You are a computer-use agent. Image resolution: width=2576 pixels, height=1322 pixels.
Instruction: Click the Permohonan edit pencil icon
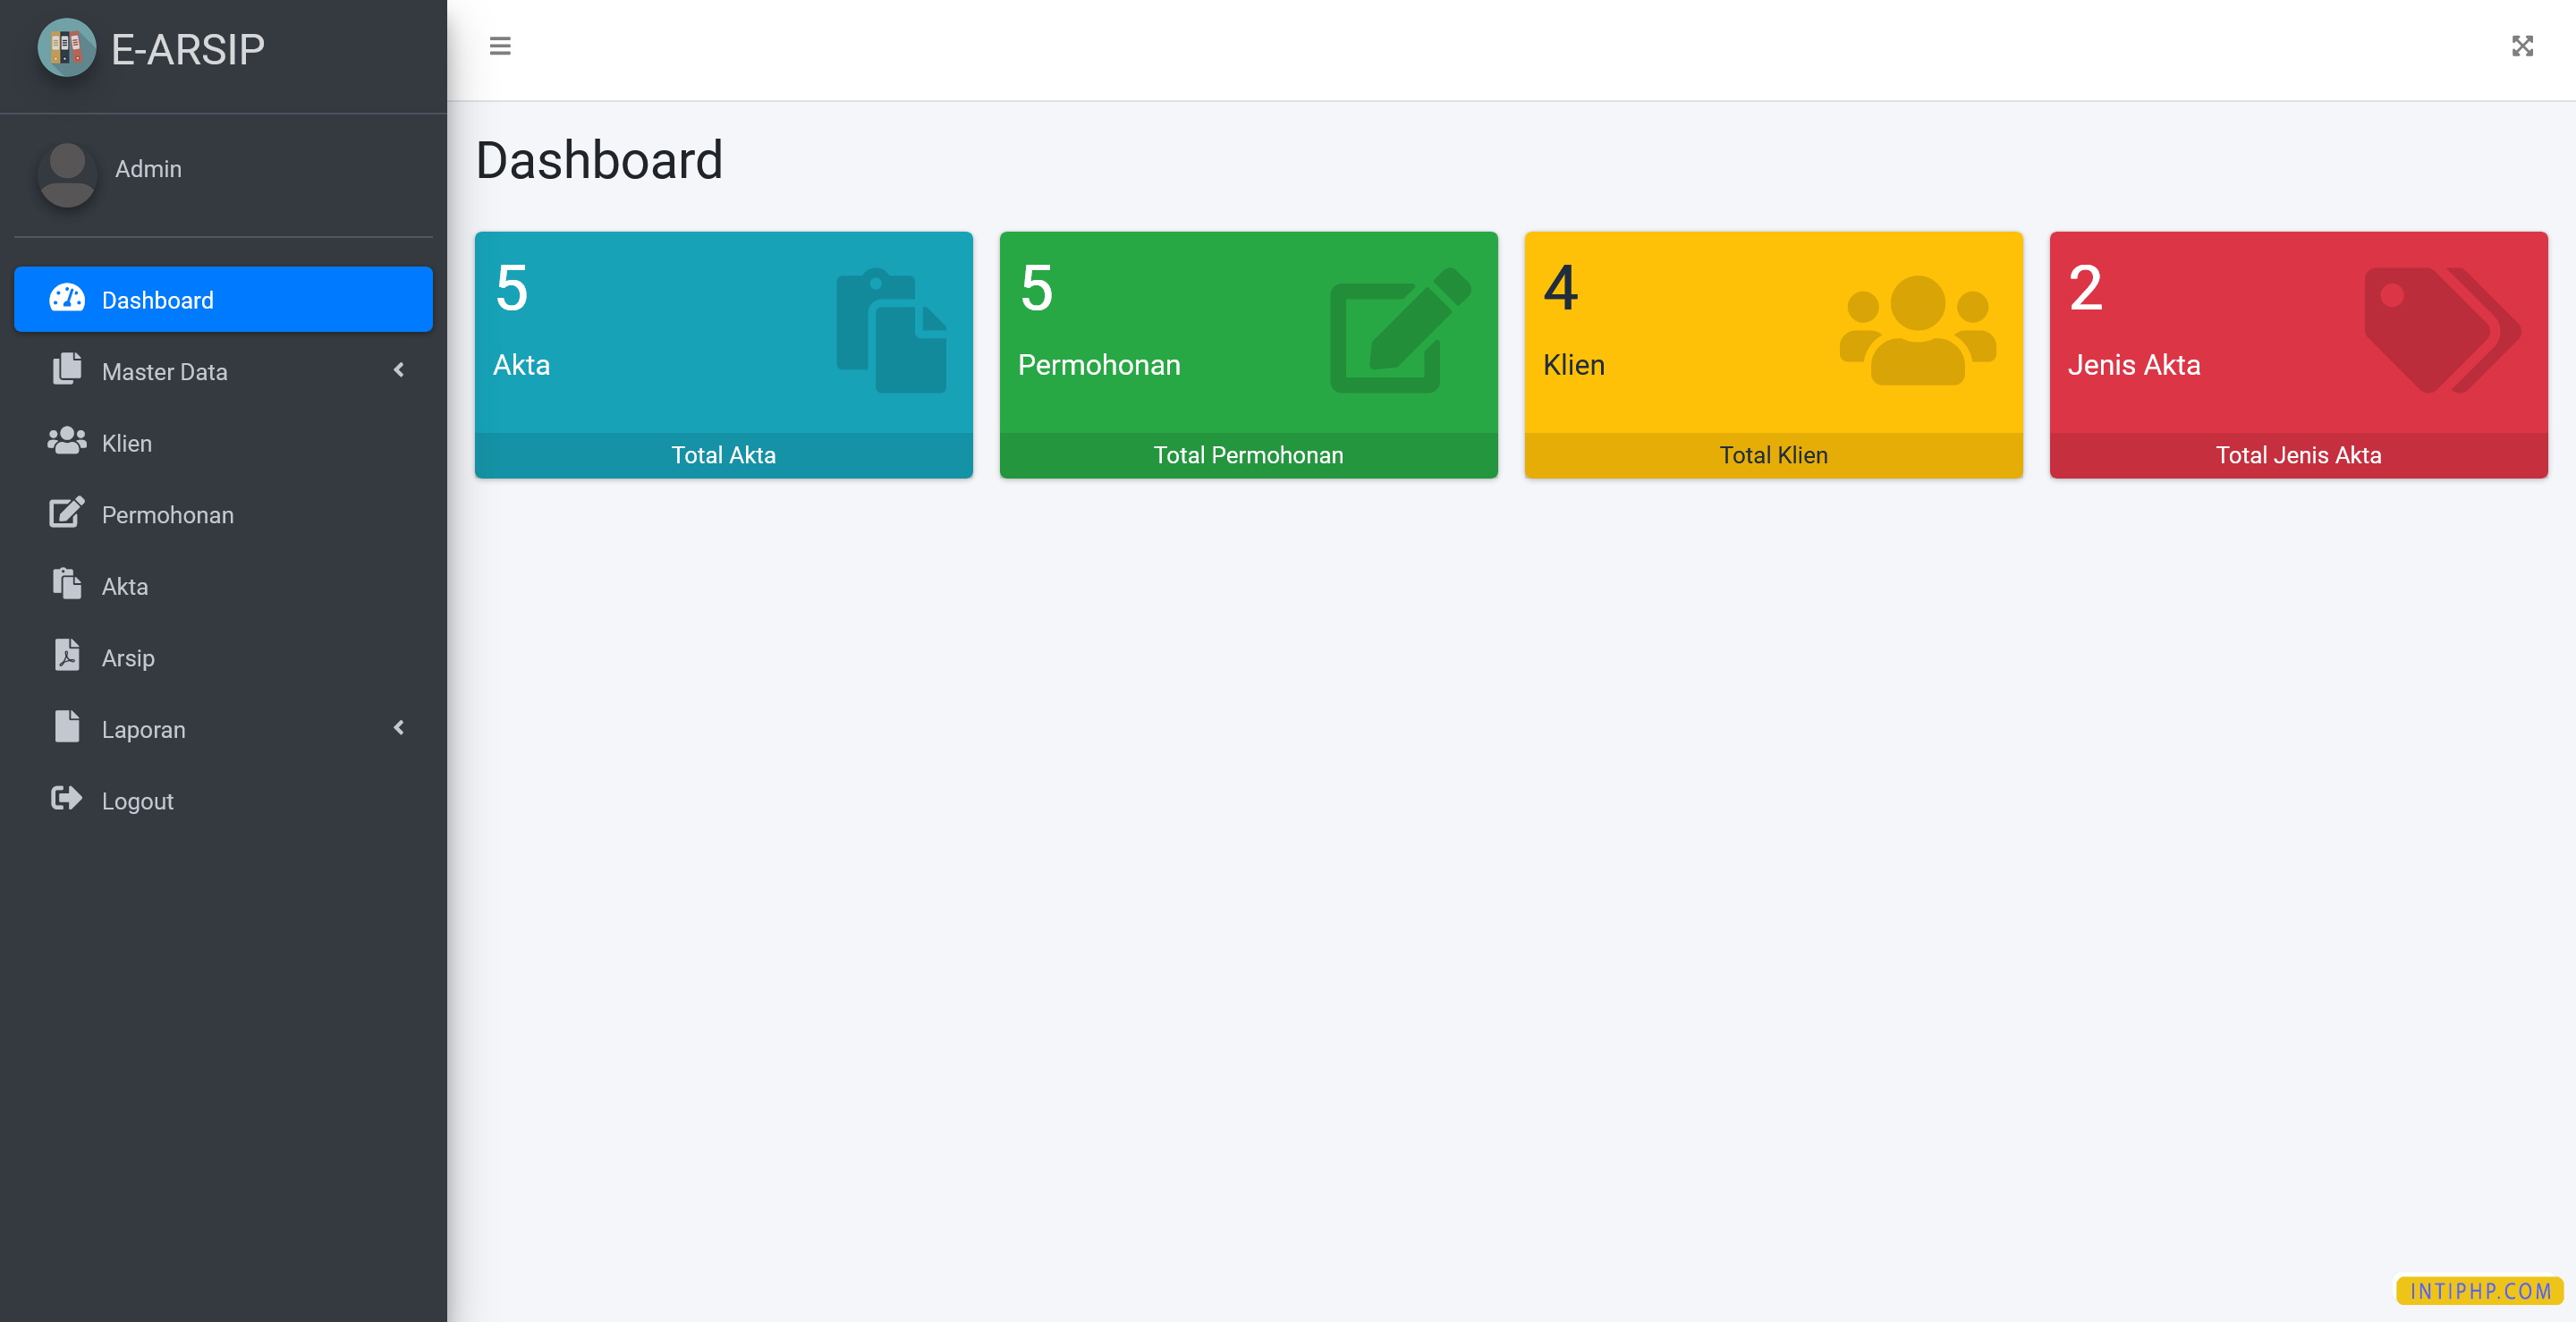click(x=67, y=513)
